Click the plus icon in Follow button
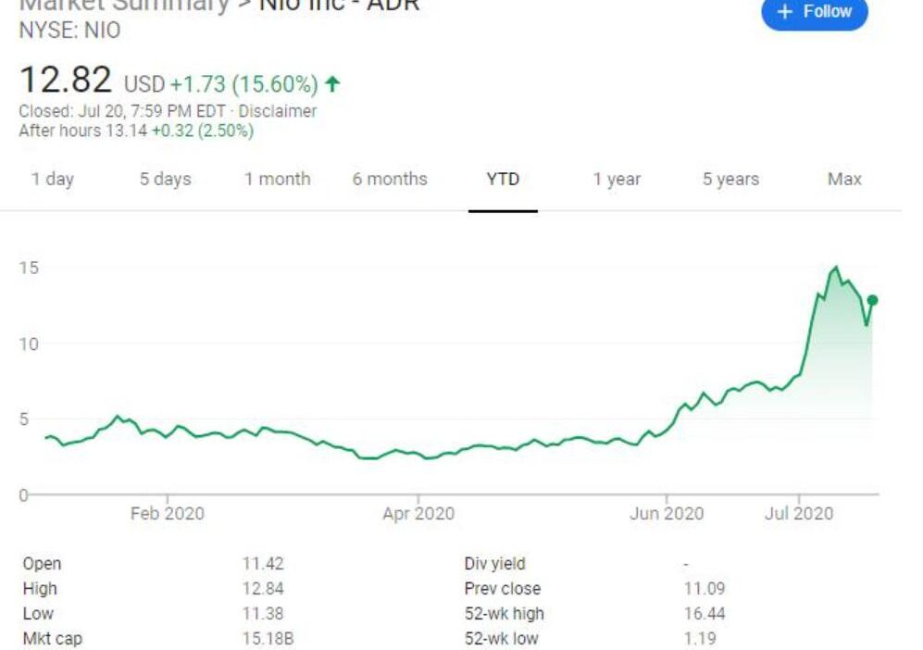Viewport: 923px width, 650px height. pyautogui.click(x=785, y=11)
